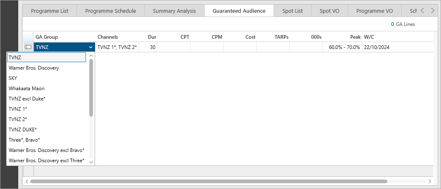Click horizontal scrollbar left arrow
The width and height of the screenshot is (441, 189).
27,181
